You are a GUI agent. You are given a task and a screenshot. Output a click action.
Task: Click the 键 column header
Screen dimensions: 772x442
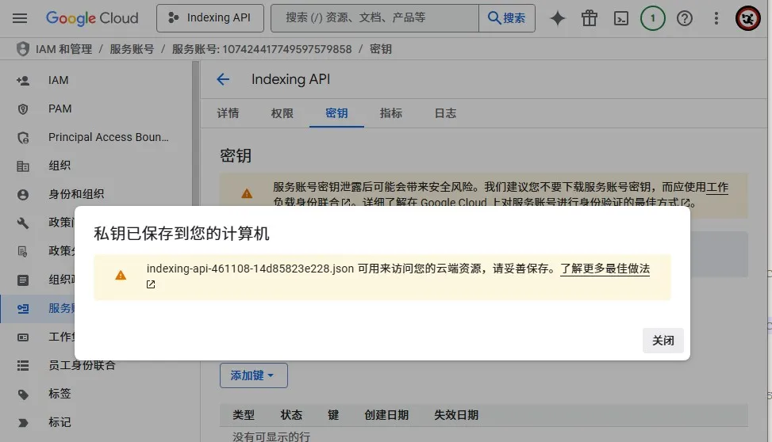333,415
